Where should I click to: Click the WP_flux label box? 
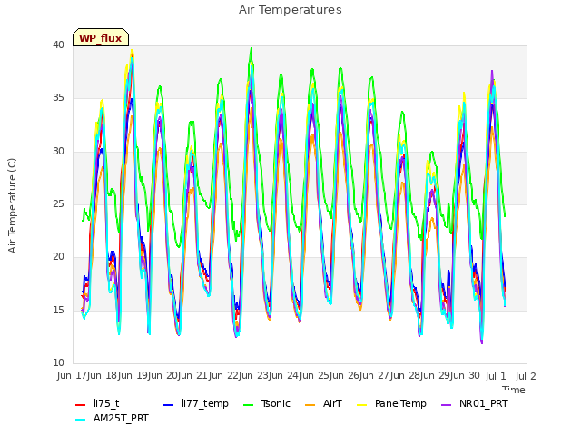pyautogui.click(x=101, y=37)
